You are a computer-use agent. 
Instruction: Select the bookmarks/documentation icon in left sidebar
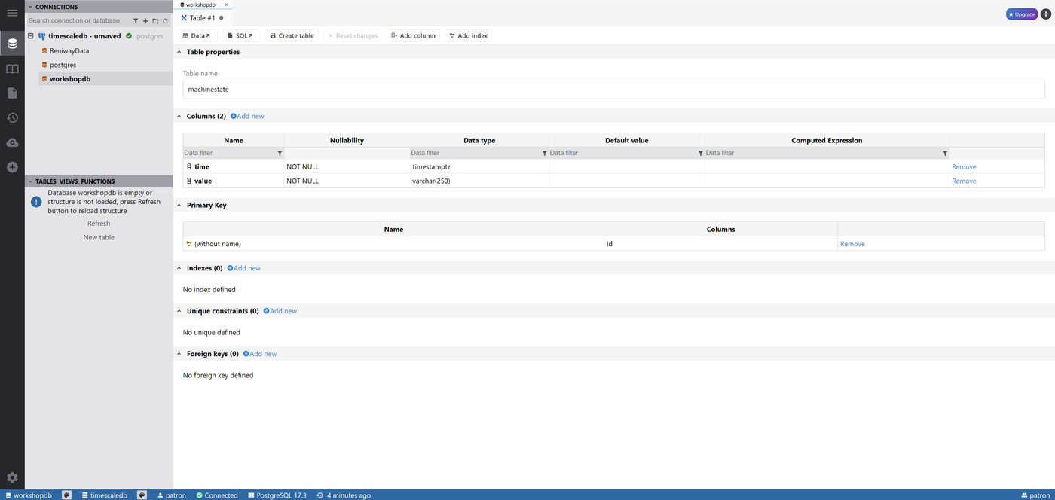click(11, 69)
